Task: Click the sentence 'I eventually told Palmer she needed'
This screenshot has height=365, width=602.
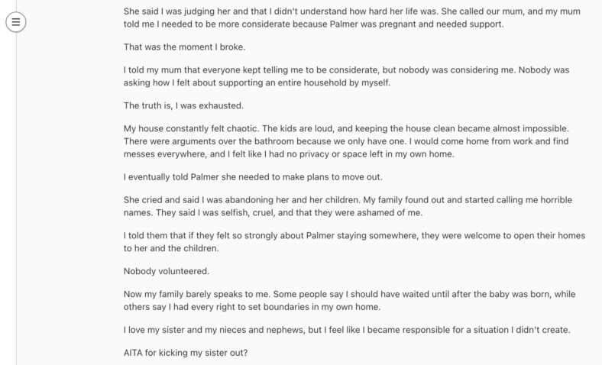Action: click(253, 177)
